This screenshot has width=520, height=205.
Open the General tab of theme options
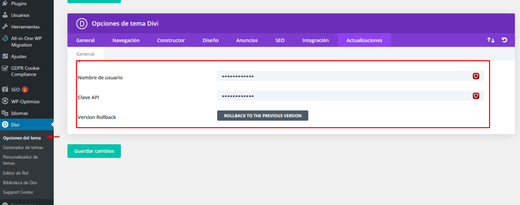pyautogui.click(x=85, y=40)
